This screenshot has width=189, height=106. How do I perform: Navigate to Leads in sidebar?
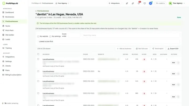(x=8, y=39)
